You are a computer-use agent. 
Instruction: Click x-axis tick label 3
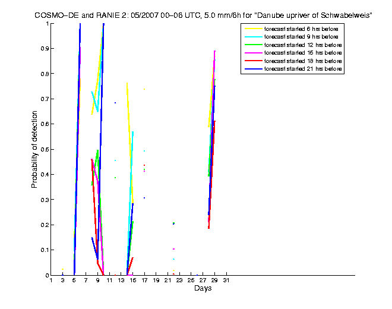tap(62, 280)
